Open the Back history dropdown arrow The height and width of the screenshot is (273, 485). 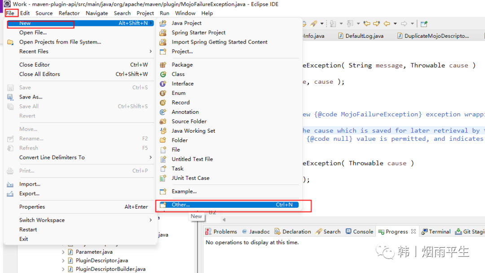pos(395,23)
